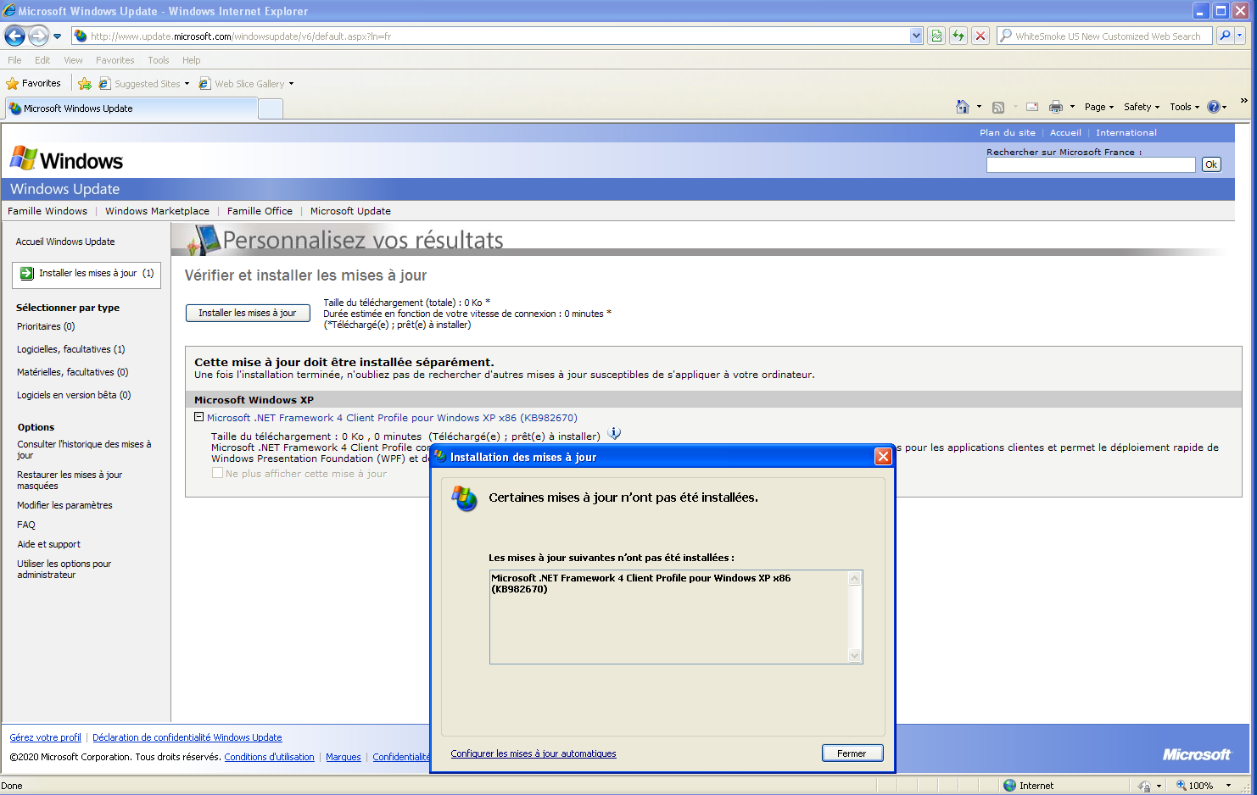The height and width of the screenshot is (795, 1257).
Task: Collapse the .NET Framework 4 update entry
Action: pos(199,417)
